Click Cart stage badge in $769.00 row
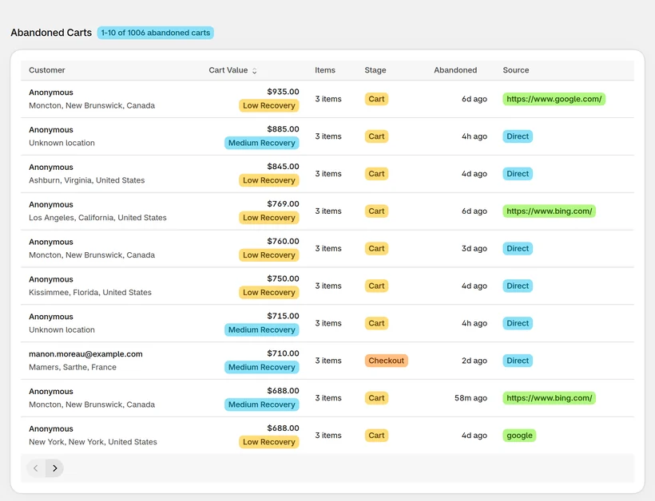This screenshot has width=655, height=501. point(376,211)
